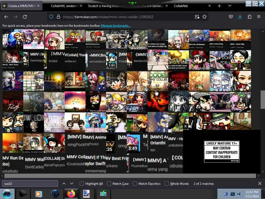
Task: Toggle the Highlight All checkbox
Action: click(82, 184)
